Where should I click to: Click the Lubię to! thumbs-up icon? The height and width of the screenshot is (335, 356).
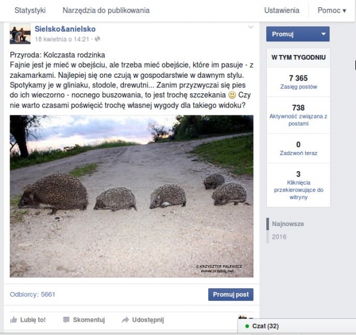coord(14,320)
